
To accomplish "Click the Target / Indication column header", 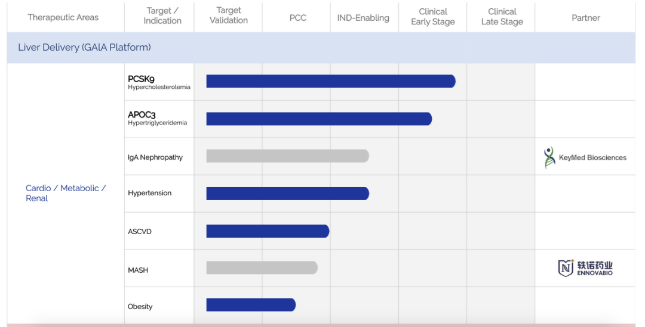I will point(162,16).
